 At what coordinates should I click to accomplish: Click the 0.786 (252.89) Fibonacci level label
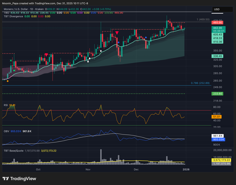pos(200,83)
